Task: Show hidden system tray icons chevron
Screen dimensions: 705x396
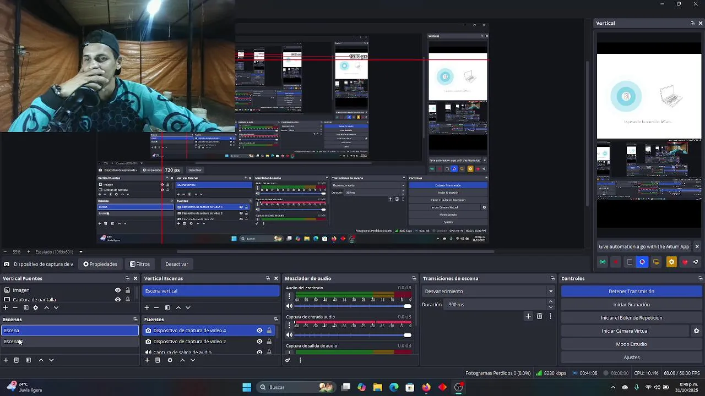Action: pyautogui.click(x=613, y=387)
